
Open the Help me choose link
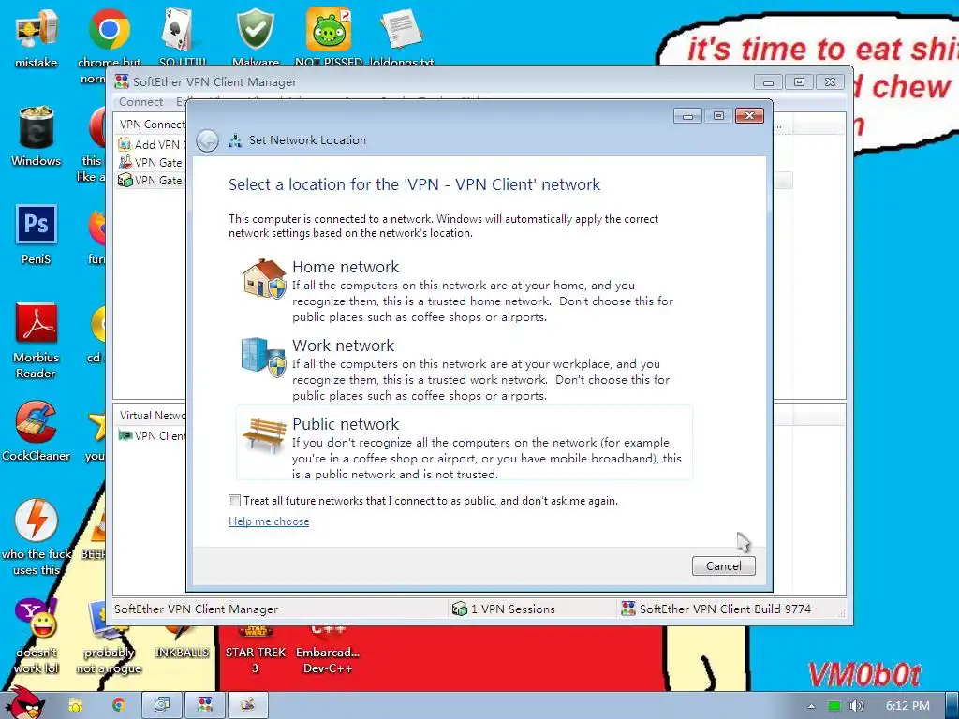[x=269, y=521]
